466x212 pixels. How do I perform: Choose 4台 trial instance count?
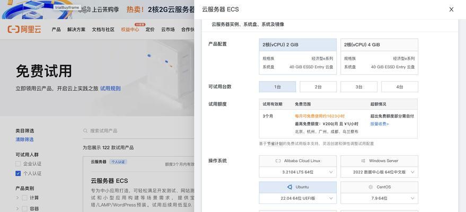(399, 87)
